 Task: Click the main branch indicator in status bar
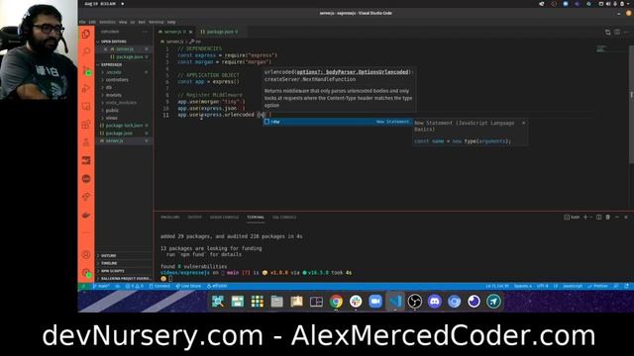point(101,286)
